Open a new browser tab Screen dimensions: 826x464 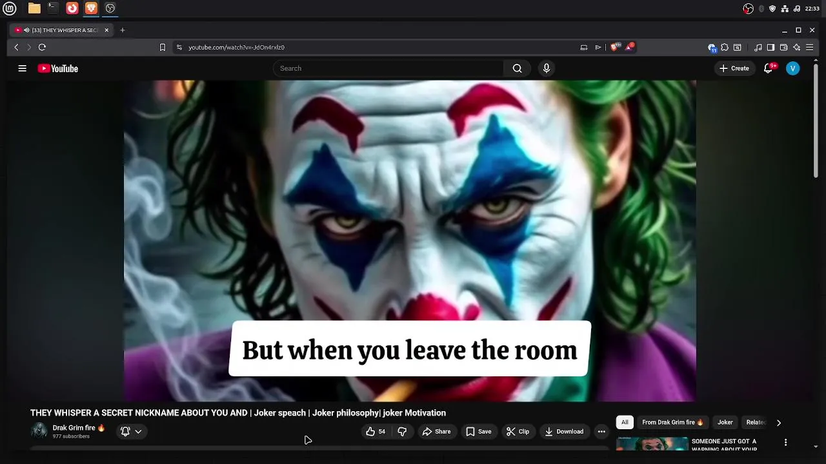point(123,30)
